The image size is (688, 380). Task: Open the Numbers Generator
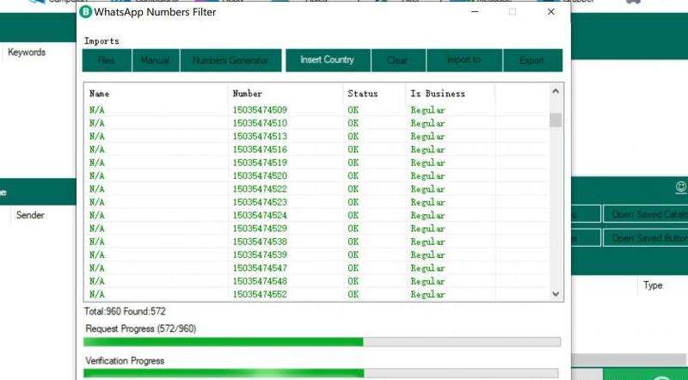tap(230, 60)
